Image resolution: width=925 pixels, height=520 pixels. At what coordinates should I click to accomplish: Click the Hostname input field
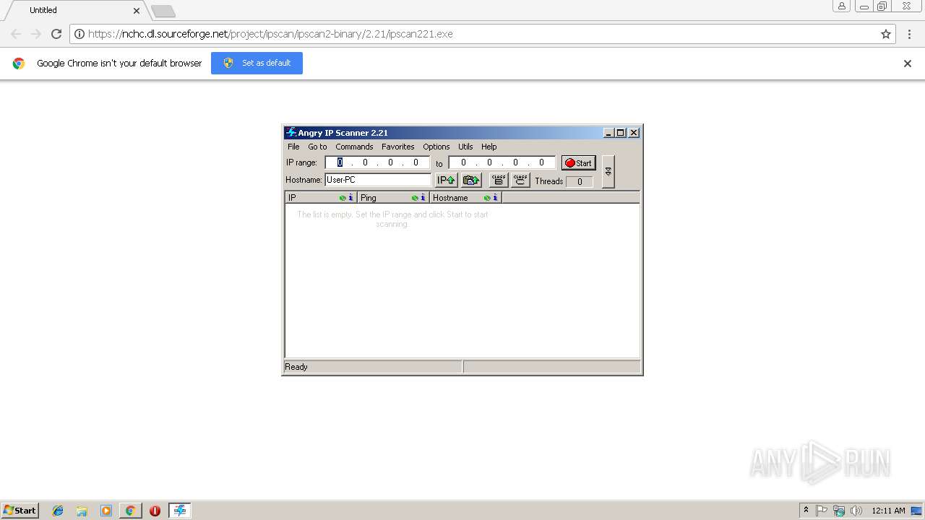click(378, 180)
